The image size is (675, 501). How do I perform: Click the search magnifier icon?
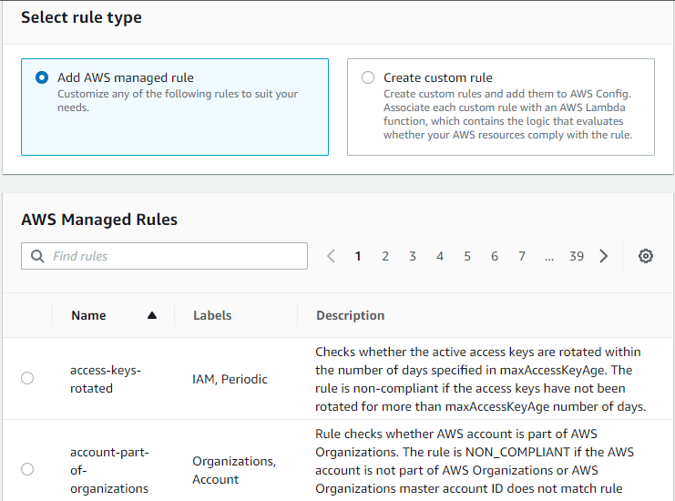pos(37,256)
